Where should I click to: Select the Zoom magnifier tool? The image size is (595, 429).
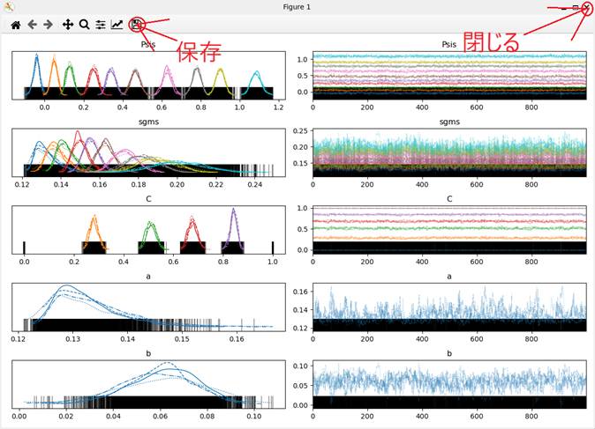tap(84, 26)
